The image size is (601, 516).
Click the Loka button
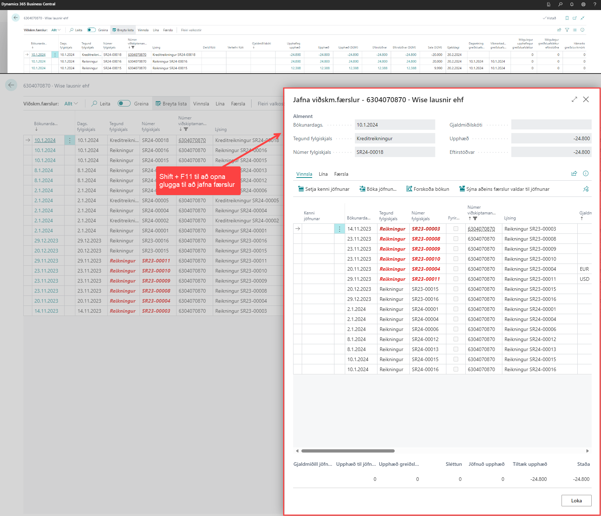(x=576, y=501)
